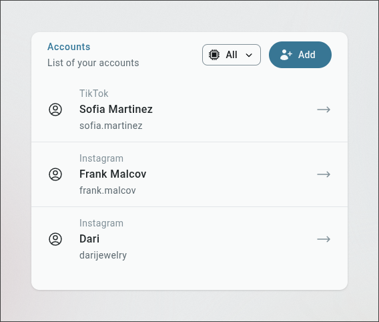
Task: Click Frank Malcov profile avatar icon
Action: 55,174
